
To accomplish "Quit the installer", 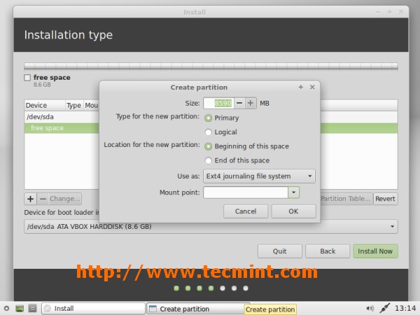I will tap(279, 251).
